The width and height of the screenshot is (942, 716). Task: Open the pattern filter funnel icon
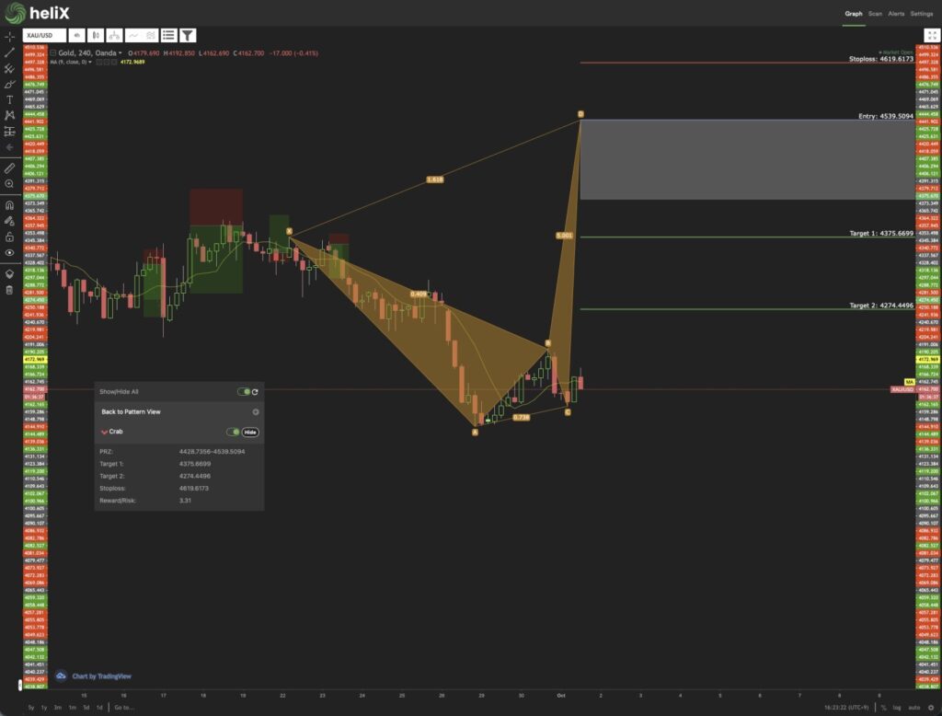click(x=188, y=36)
